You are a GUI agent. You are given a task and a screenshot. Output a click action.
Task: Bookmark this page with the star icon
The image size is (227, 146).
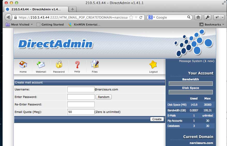click(x=131, y=17)
